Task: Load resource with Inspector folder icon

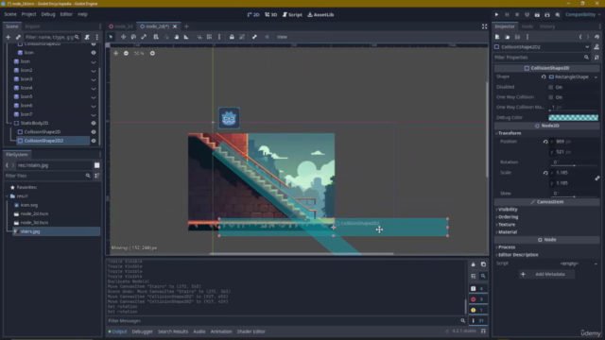Action: 508,37
